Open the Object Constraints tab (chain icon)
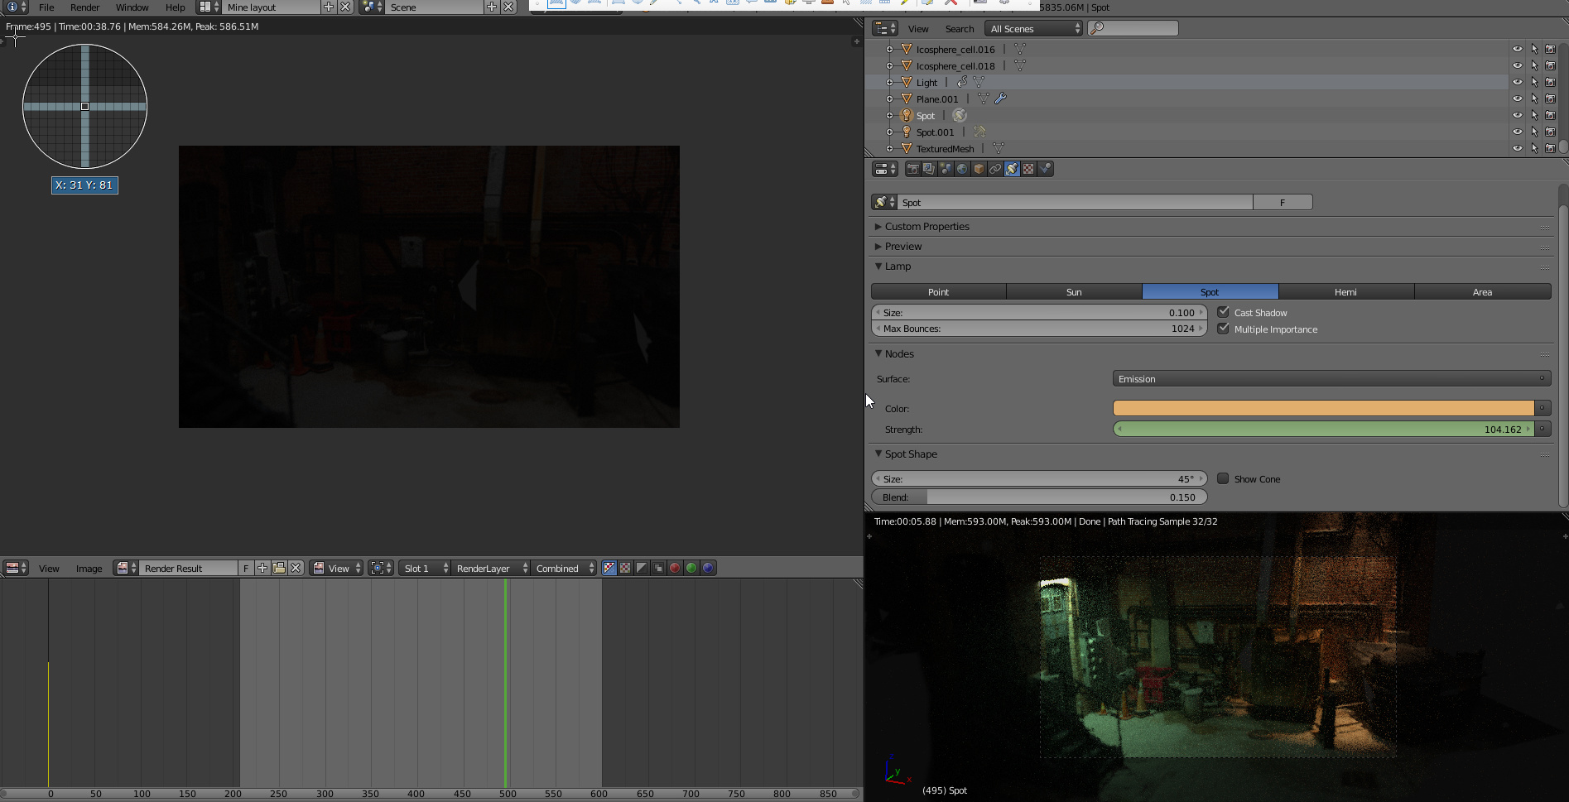 995,169
